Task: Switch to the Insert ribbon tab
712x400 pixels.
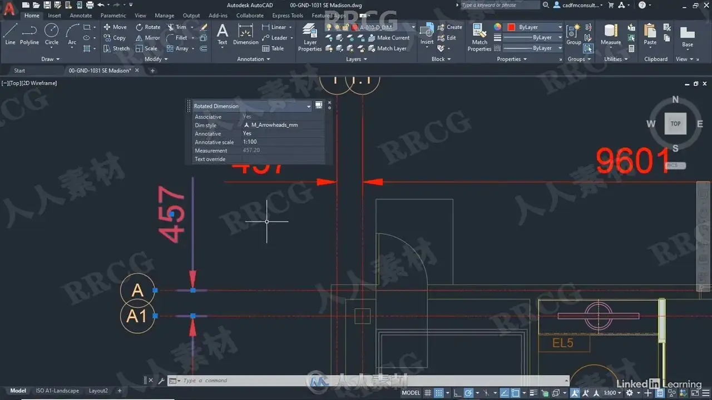Action: tap(55, 16)
